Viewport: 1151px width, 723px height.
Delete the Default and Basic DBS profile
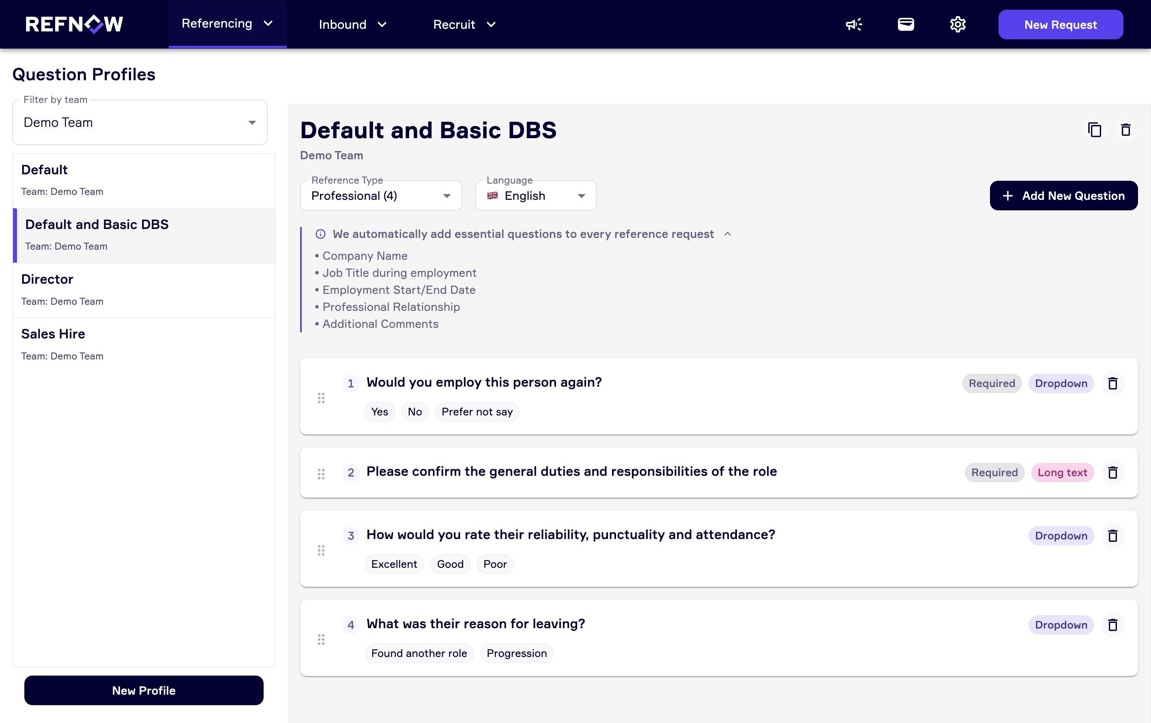(1125, 130)
